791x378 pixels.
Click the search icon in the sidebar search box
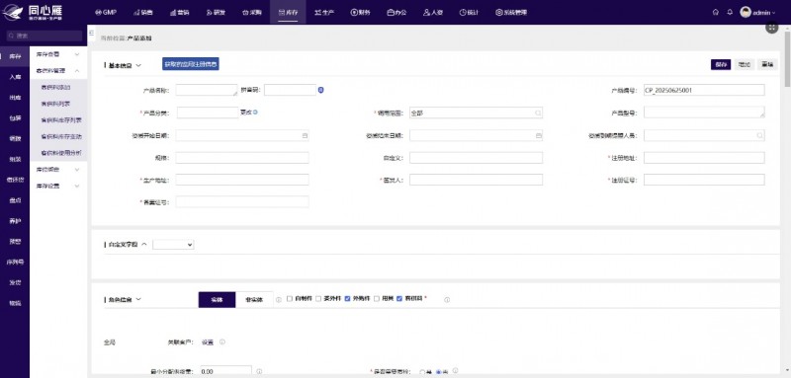click(11, 36)
